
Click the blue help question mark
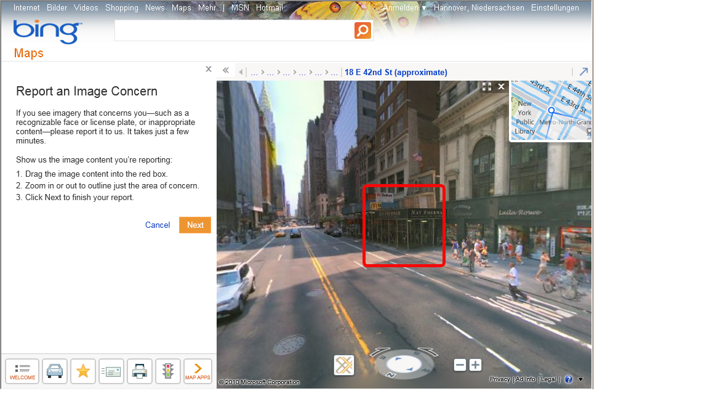click(569, 379)
